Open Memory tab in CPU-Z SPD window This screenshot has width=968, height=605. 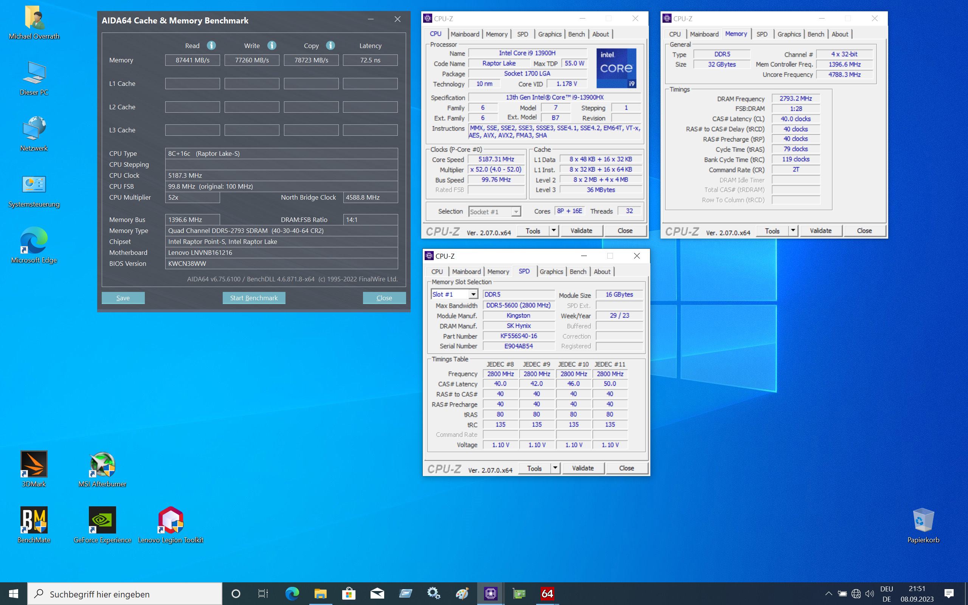click(498, 272)
